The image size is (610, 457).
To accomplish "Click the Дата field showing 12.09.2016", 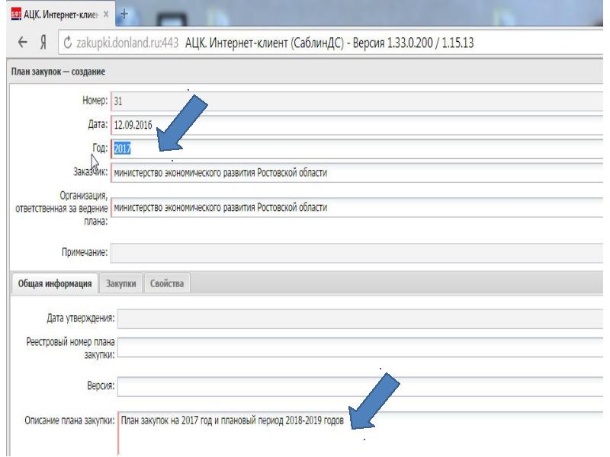I will 357,125.
